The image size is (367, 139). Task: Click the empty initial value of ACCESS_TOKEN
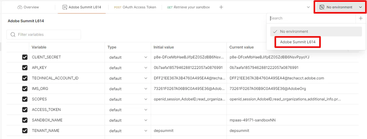[189, 110]
